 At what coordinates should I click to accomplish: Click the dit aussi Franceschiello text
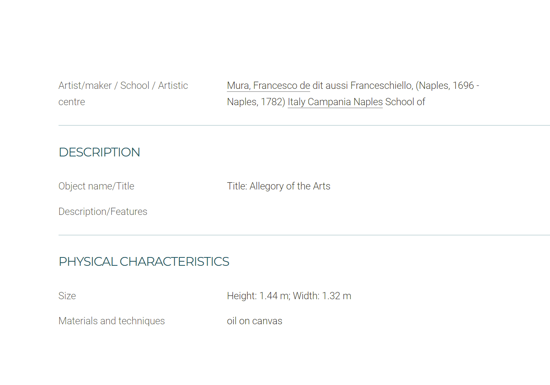coord(363,85)
